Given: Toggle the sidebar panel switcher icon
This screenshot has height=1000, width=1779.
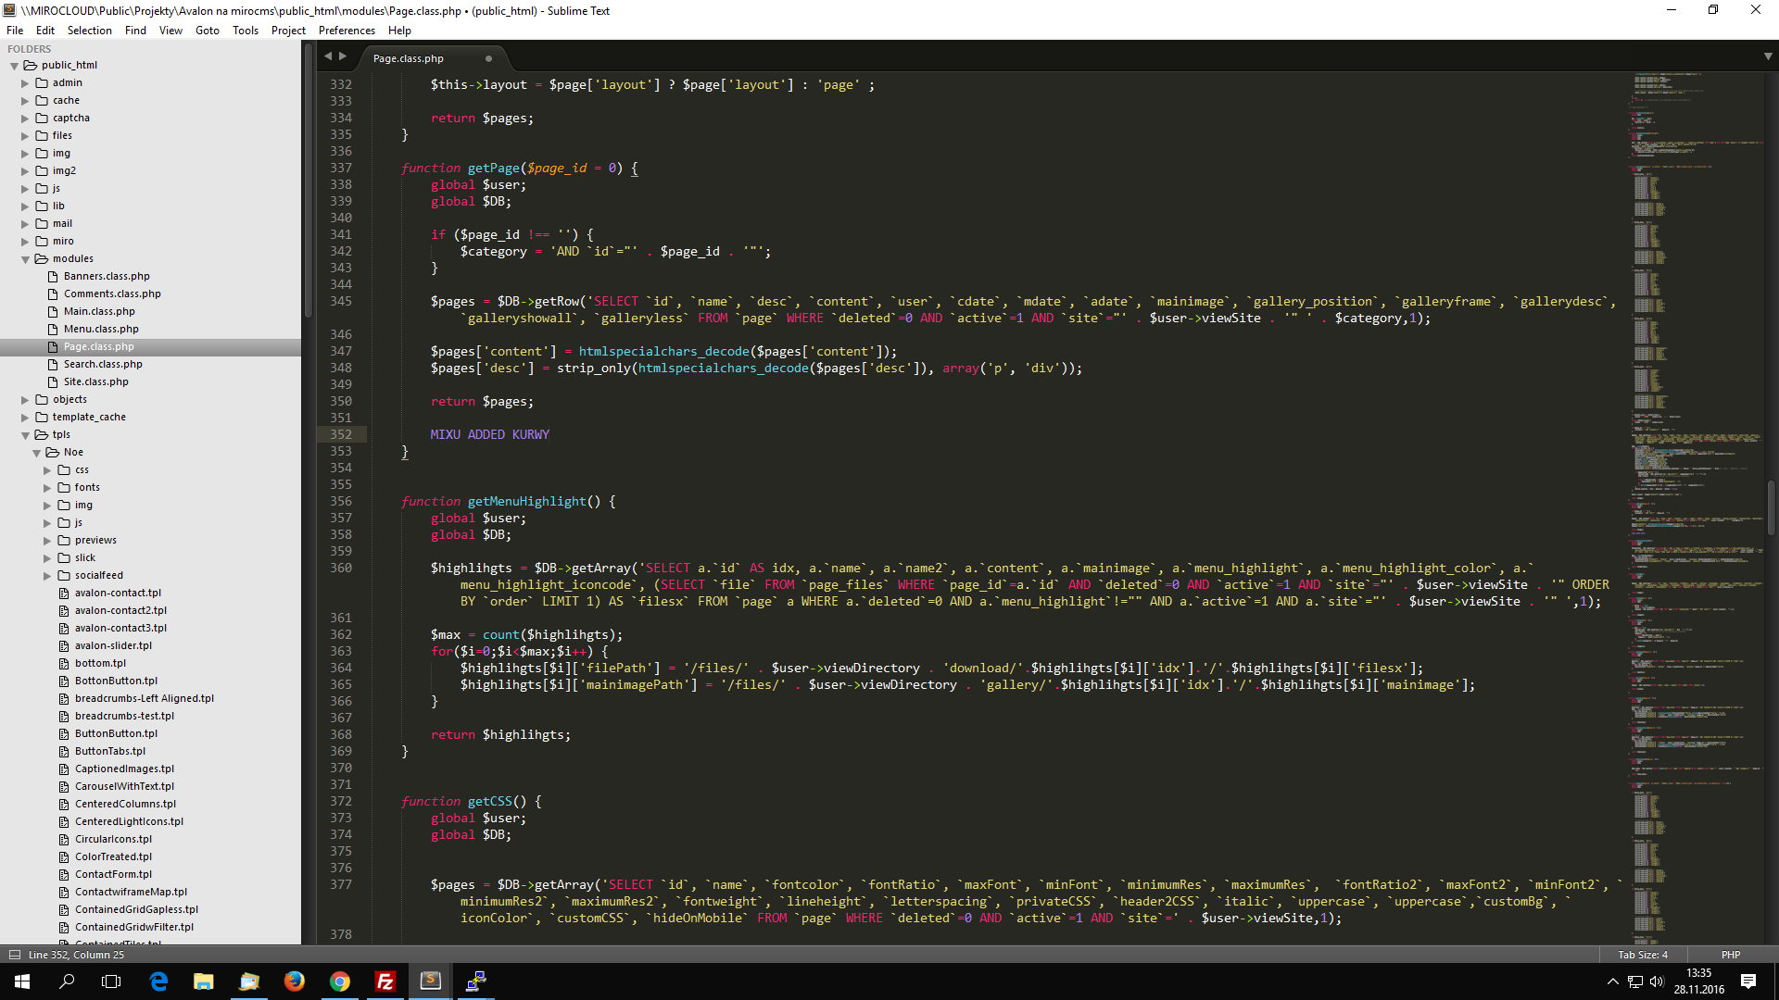Looking at the screenshot, I should click(x=14, y=955).
